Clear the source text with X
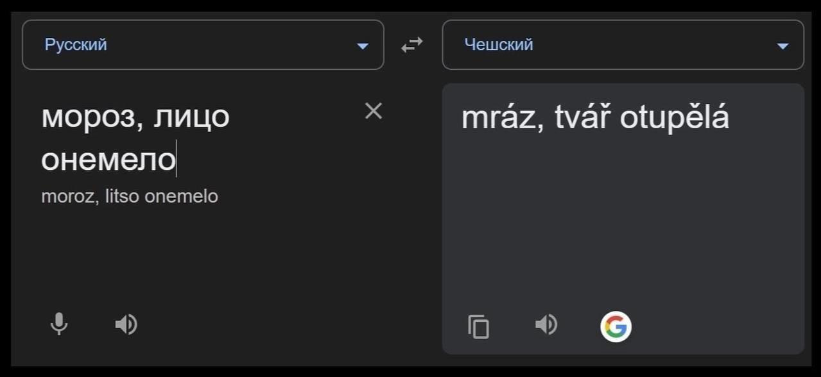This screenshot has height=377, width=821. point(373,111)
